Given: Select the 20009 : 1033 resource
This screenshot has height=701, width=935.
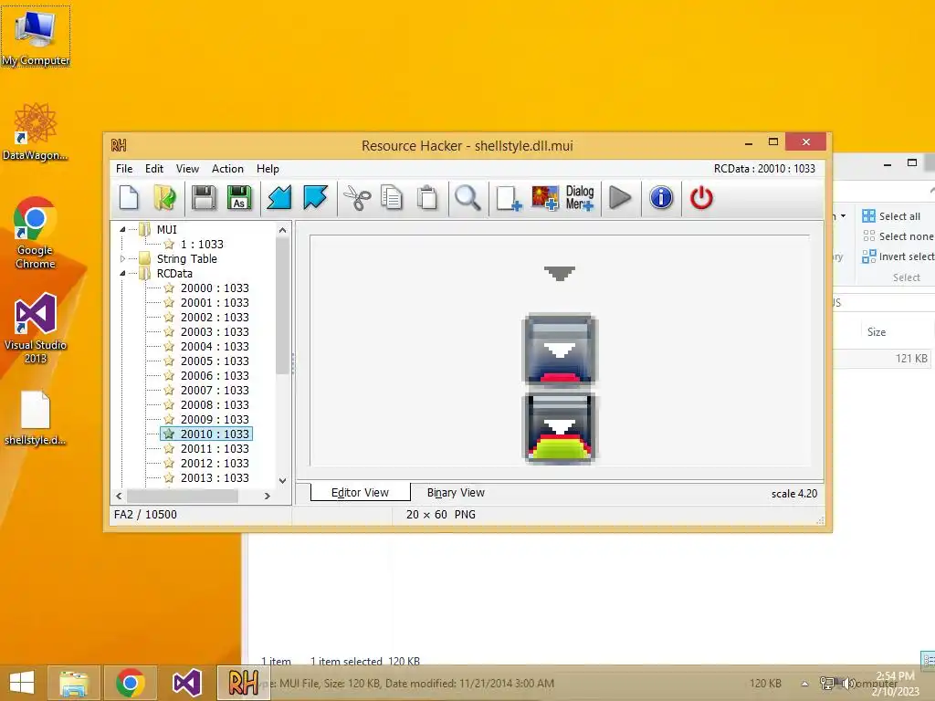Looking at the screenshot, I should point(215,420).
